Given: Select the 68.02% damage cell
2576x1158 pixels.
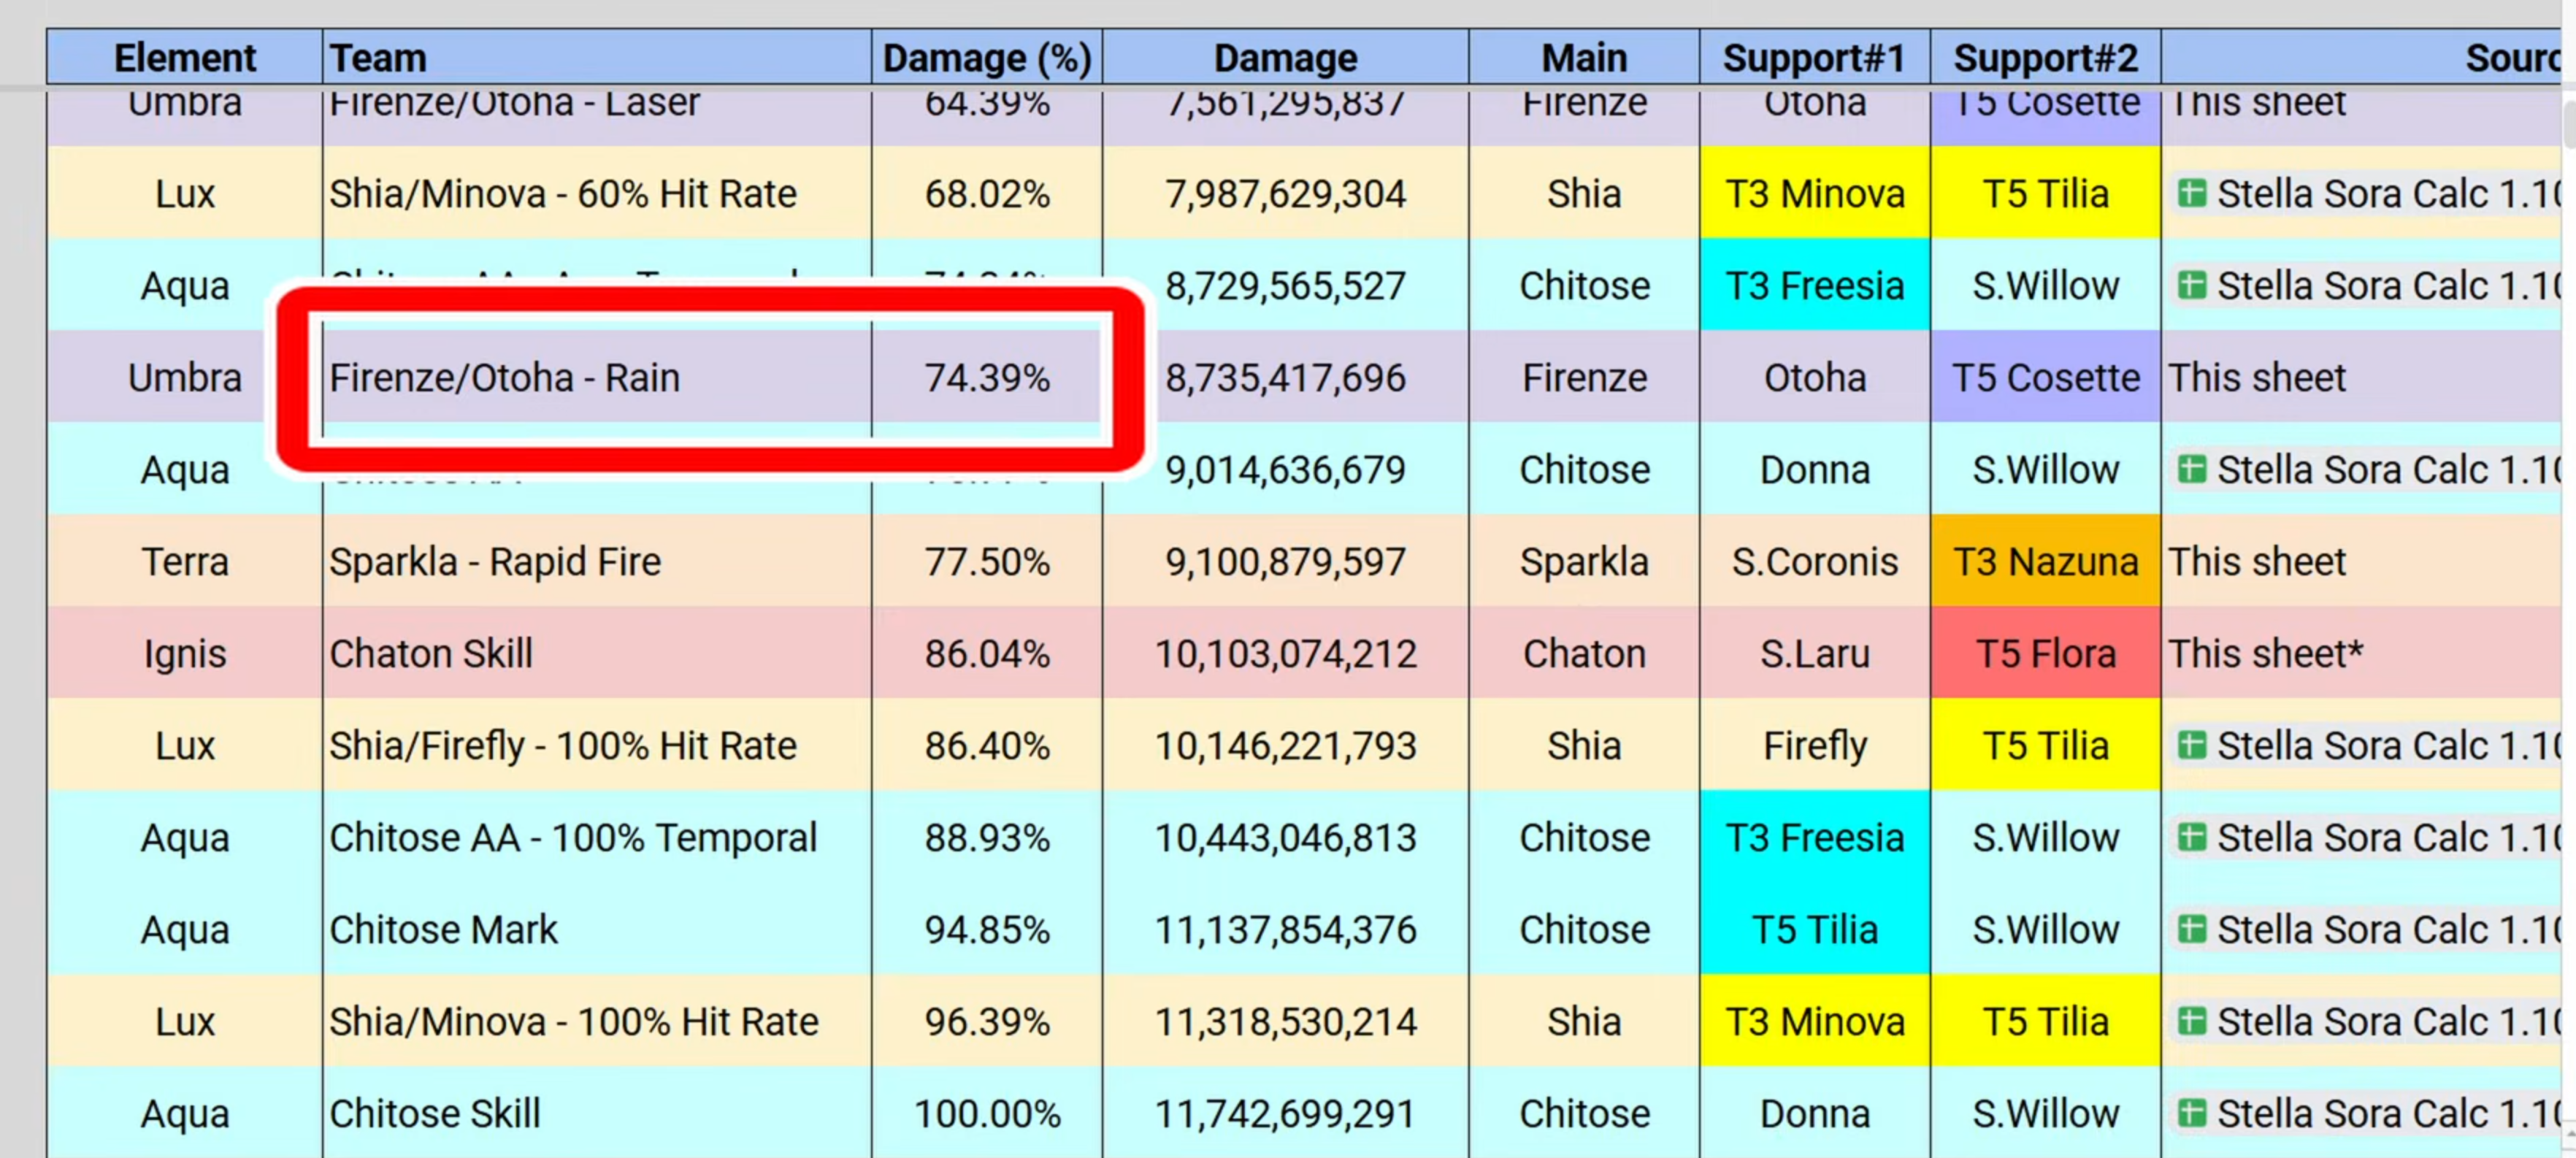Looking at the screenshot, I should pos(987,194).
